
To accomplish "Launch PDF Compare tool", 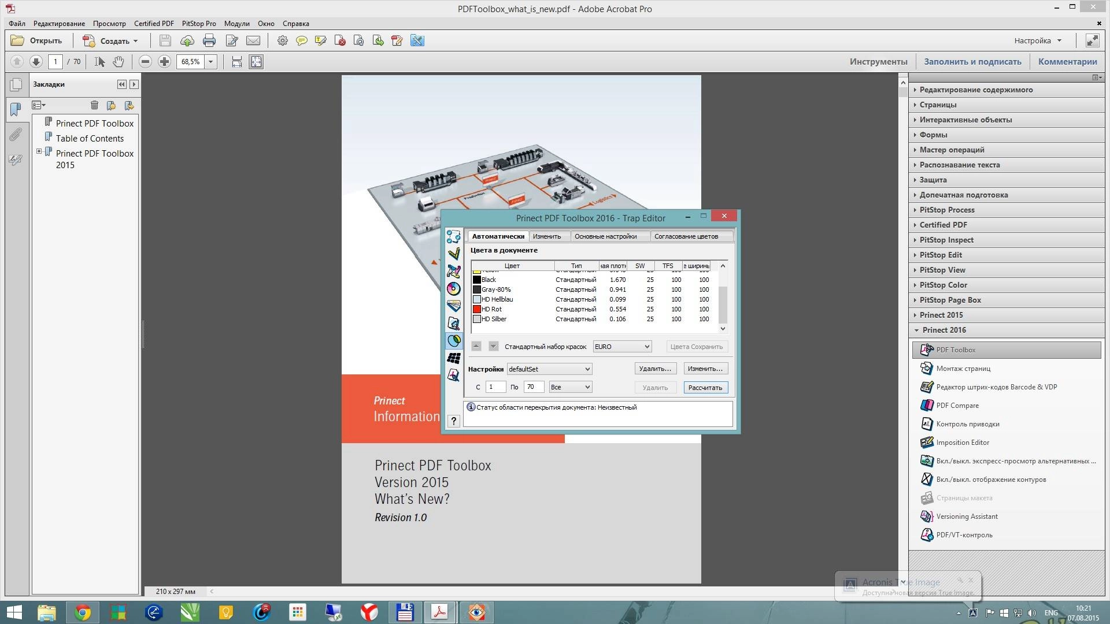I will [x=957, y=406].
